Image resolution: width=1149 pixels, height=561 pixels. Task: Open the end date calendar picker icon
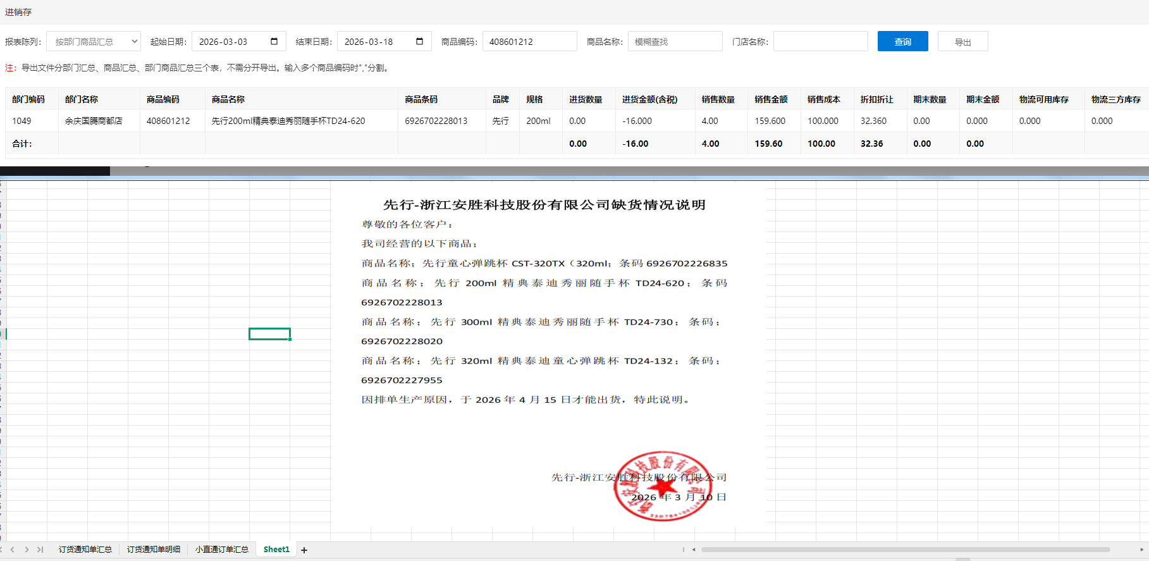click(419, 42)
